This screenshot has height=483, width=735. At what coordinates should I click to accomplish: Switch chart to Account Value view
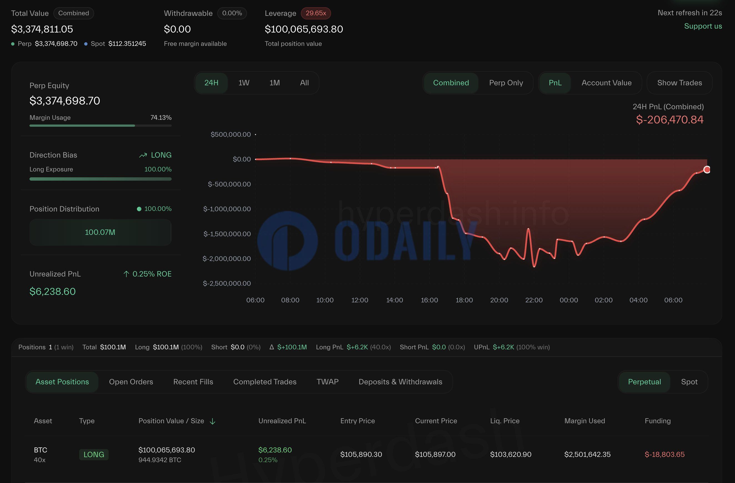coord(606,83)
